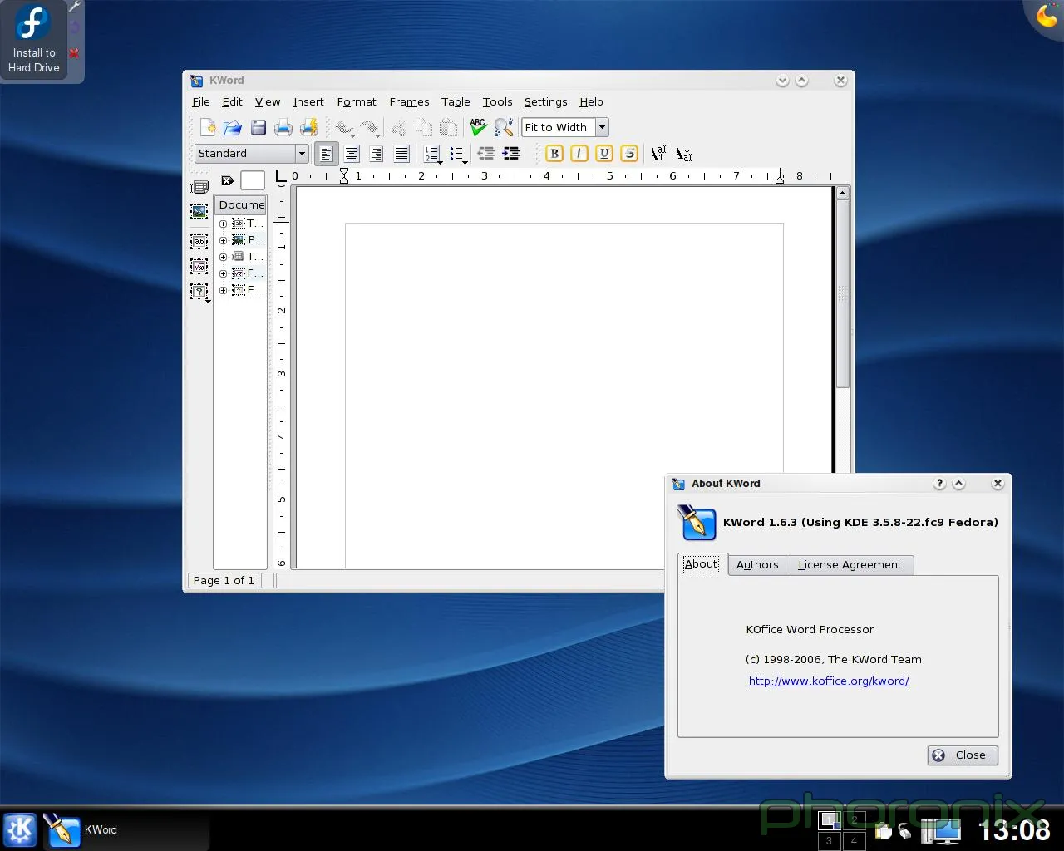Run spell check with the ABC icon

click(x=478, y=127)
